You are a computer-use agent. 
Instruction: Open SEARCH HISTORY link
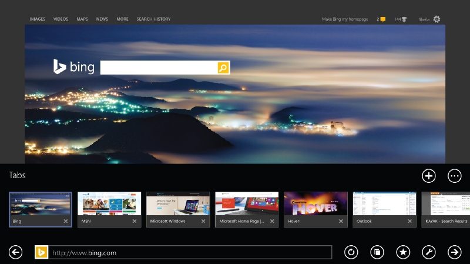153,19
